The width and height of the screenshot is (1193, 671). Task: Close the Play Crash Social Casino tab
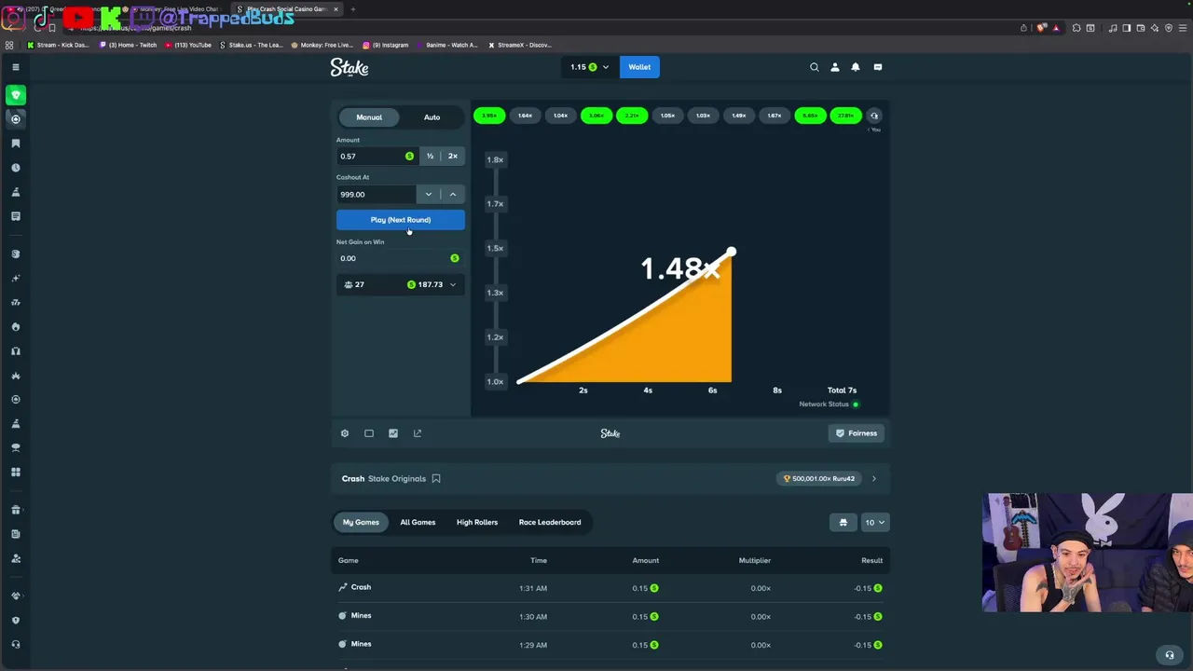(x=336, y=9)
